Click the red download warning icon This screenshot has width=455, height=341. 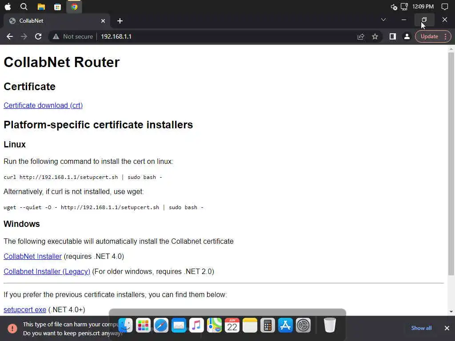point(12,328)
